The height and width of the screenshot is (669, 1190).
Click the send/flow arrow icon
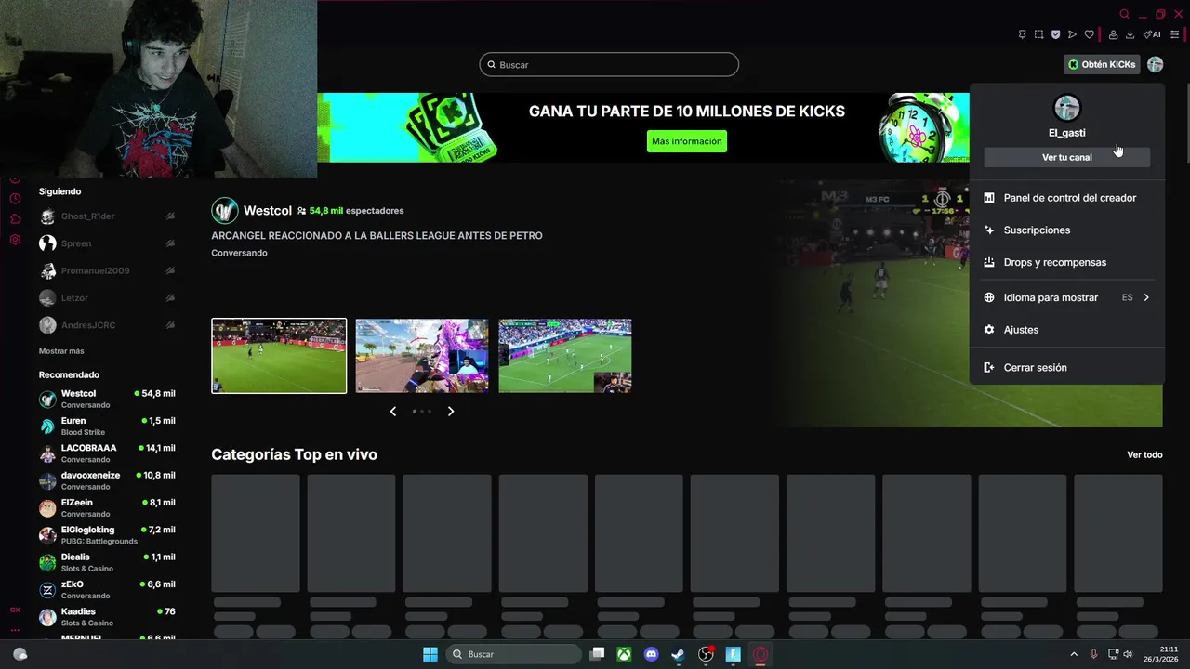tap(1072, 34)
